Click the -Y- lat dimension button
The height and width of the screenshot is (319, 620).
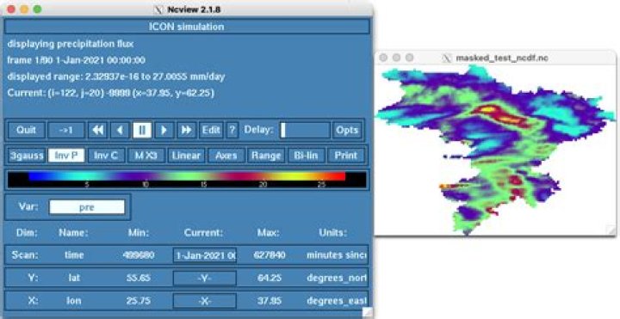pos(204,278)
